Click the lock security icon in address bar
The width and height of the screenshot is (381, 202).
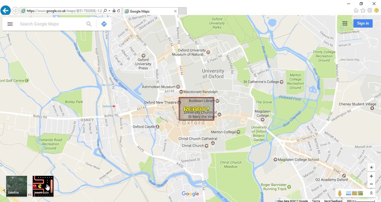coord(114,11)
